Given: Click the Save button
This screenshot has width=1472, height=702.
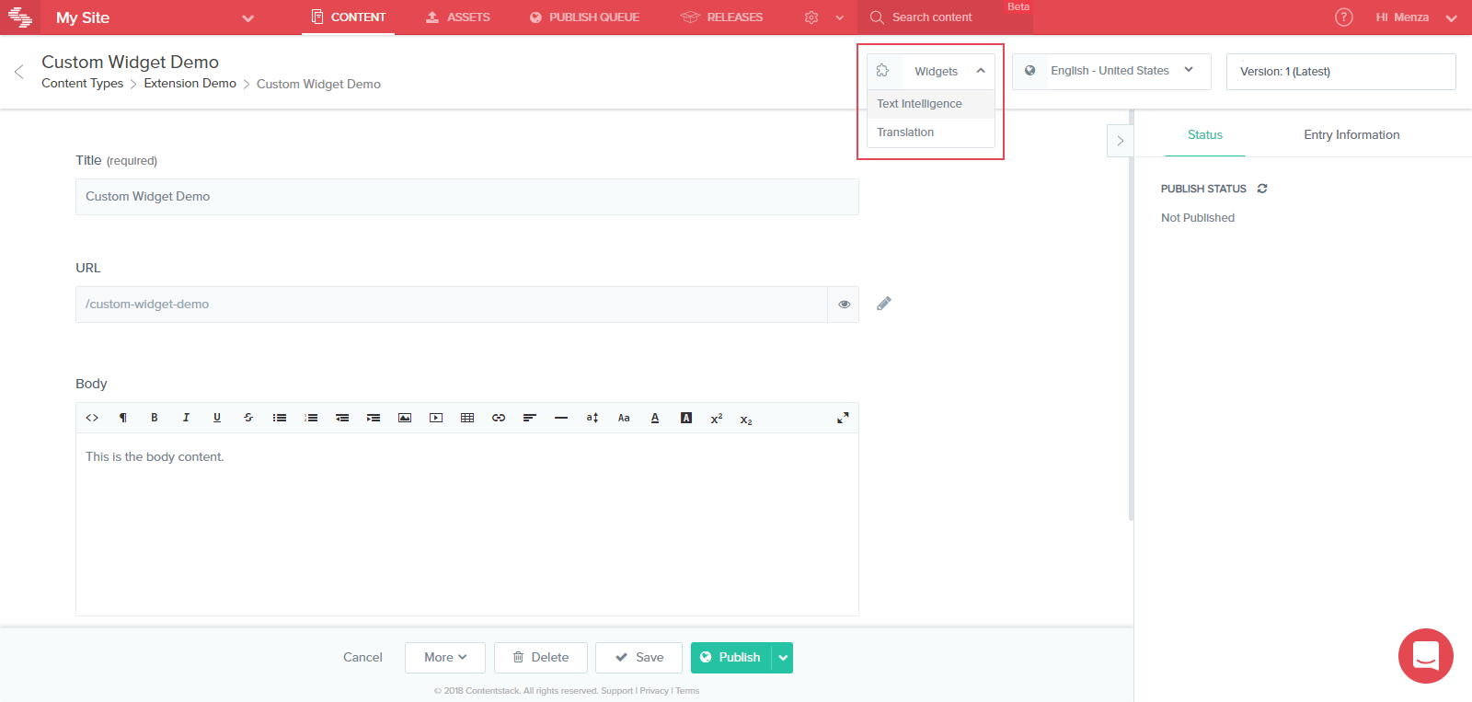Looking at the screenshot, I should click(x=638, y=658).
